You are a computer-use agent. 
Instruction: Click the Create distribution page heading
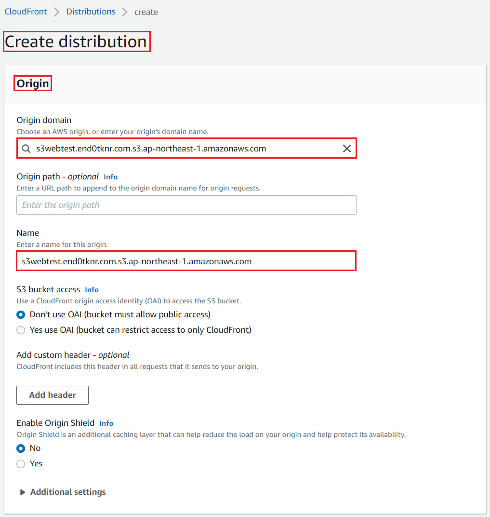coord(76,41)
